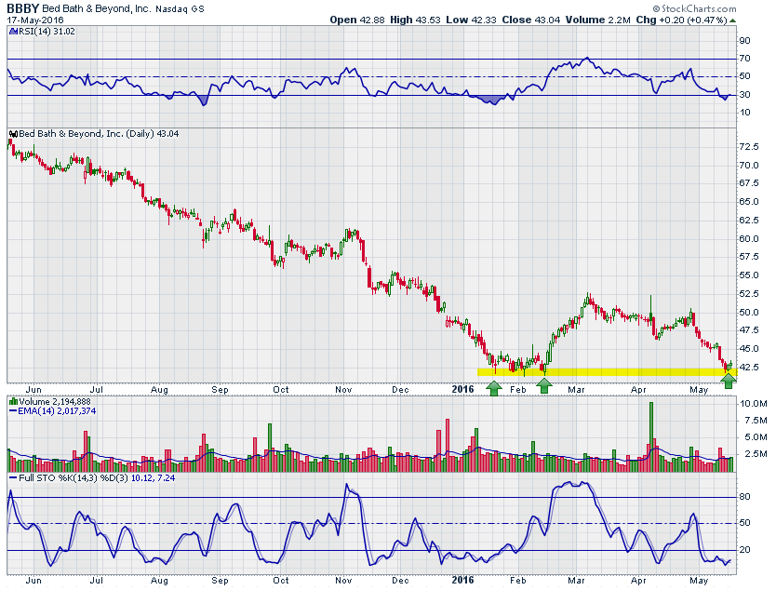
Task: Click the Nov label under the price panel
Action: pos(343,390)
